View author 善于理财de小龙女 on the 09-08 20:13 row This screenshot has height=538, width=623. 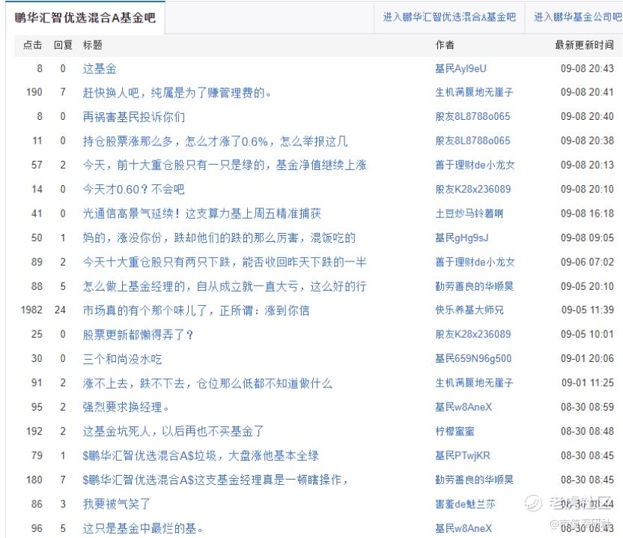475,166
